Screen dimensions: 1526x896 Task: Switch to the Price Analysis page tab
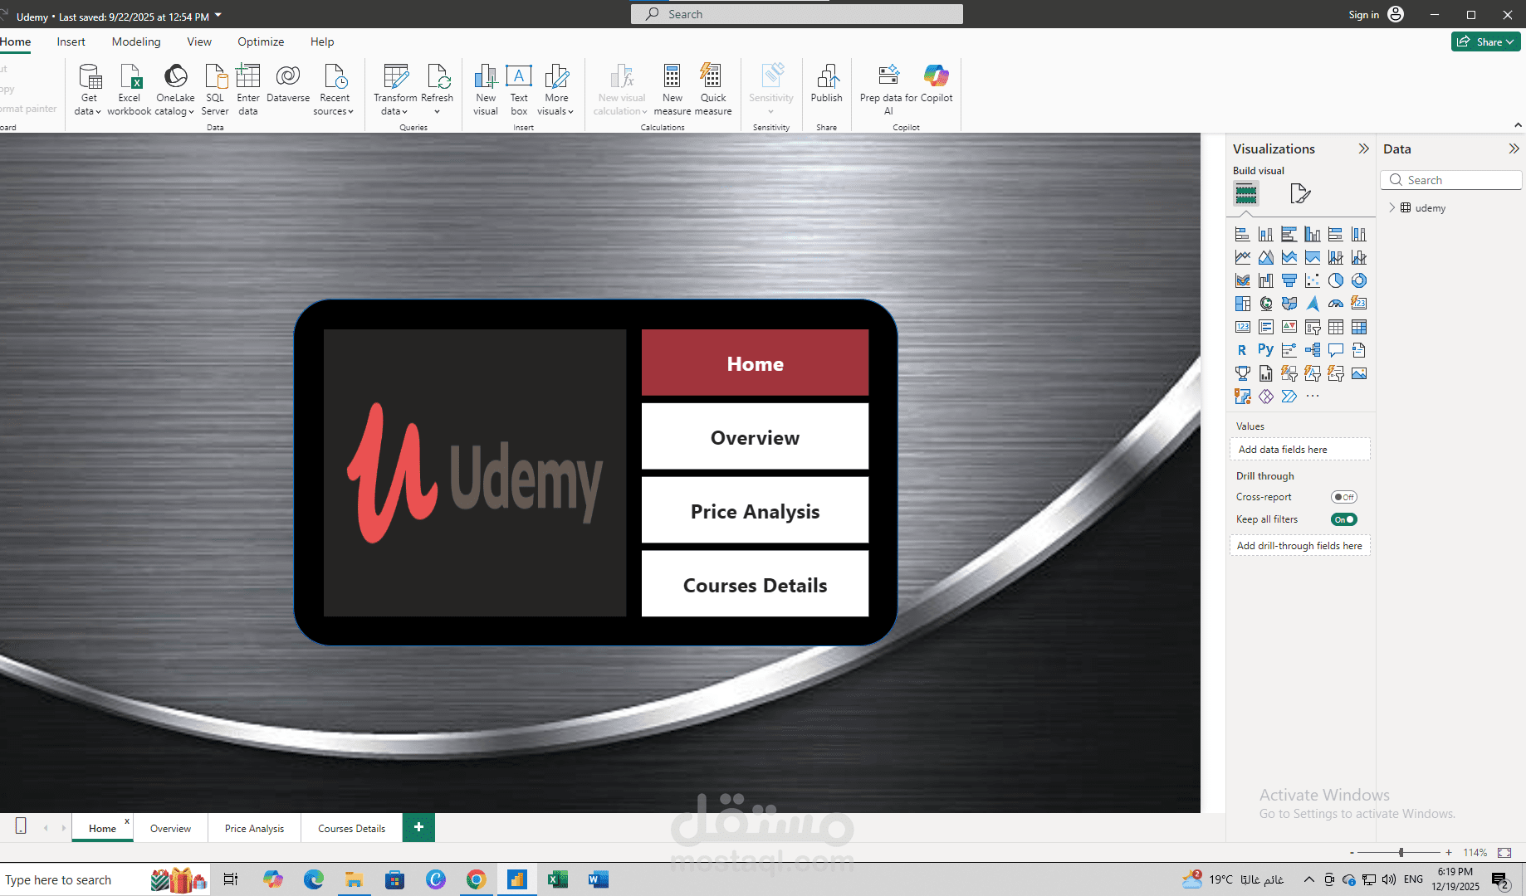[x=254, y=828]
